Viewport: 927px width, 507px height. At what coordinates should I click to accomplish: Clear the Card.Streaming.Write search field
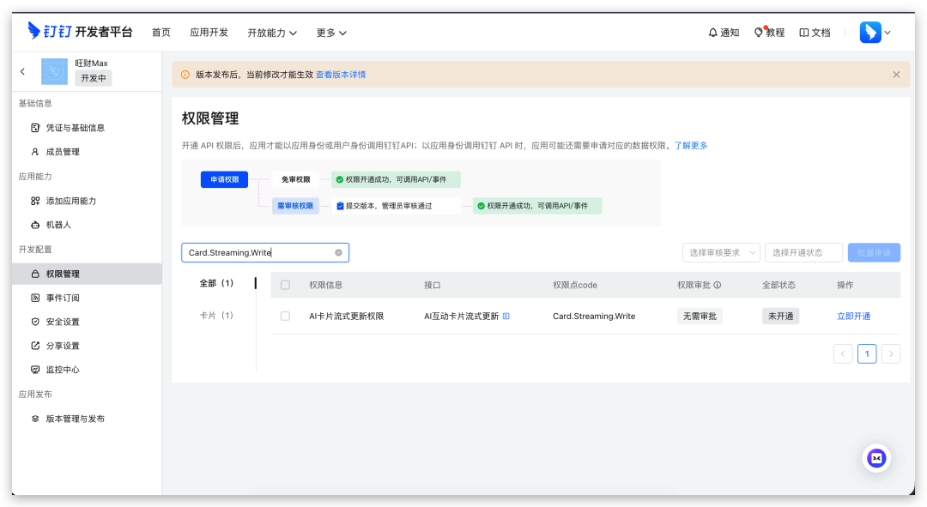(338, 253)
